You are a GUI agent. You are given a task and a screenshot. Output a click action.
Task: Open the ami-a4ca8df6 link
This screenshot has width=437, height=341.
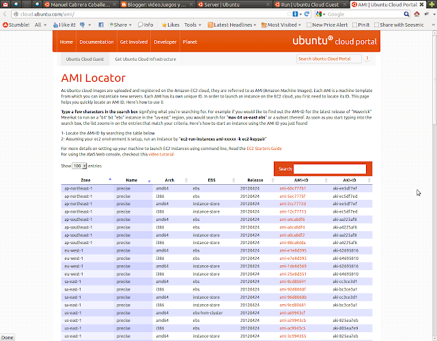[x=292, y=220]
